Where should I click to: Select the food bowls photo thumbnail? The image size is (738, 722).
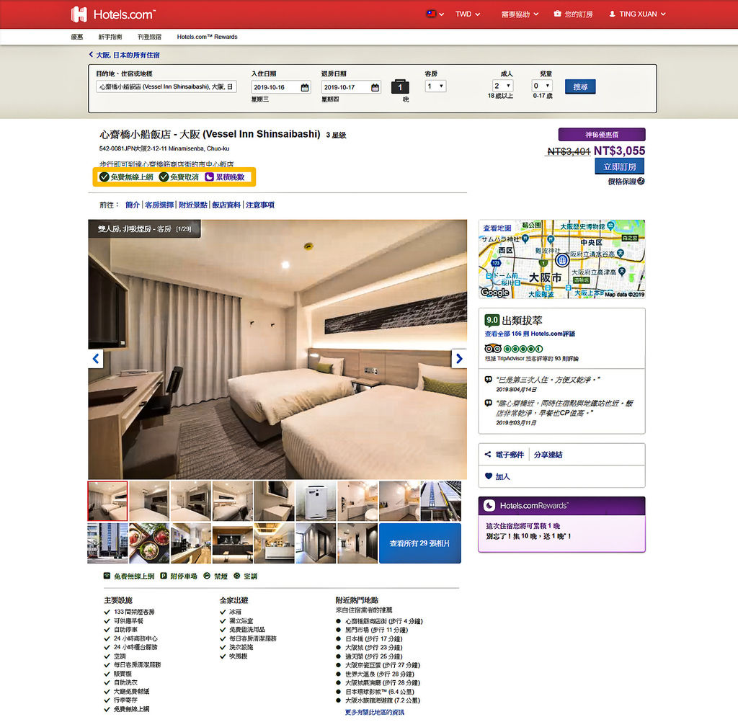(x=149, y=543)
